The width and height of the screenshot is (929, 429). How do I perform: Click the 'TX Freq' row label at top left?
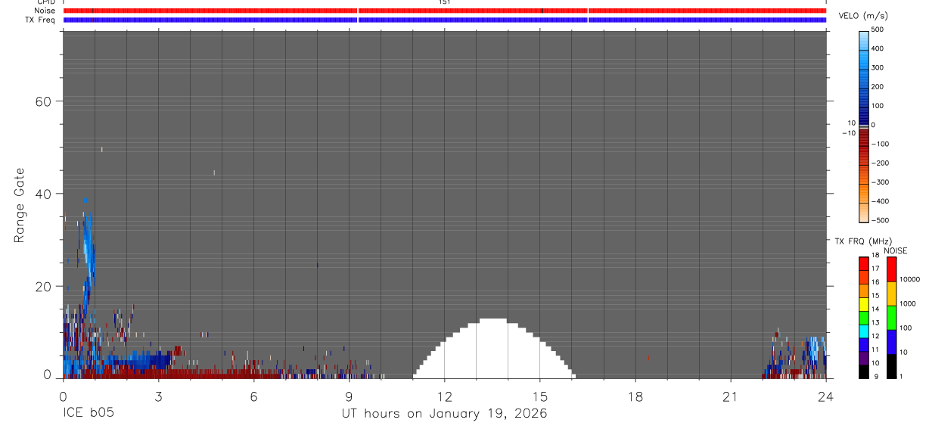point(42,20)
